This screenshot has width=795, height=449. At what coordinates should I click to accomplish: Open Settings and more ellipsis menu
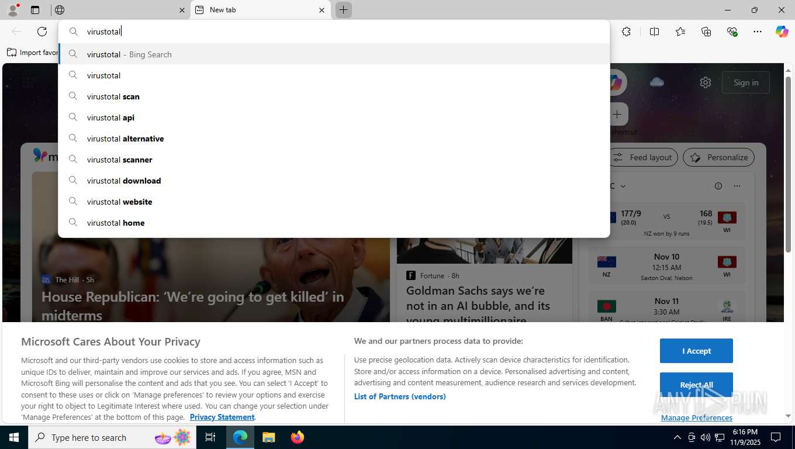758,32
